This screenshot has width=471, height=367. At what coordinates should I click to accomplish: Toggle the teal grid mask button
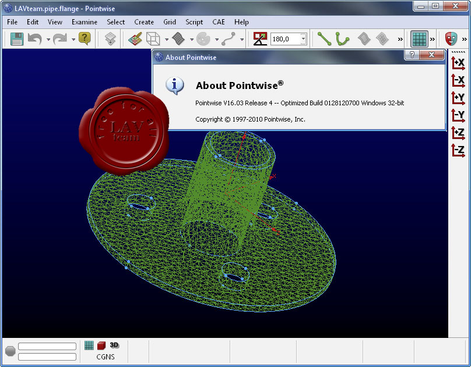419,39
